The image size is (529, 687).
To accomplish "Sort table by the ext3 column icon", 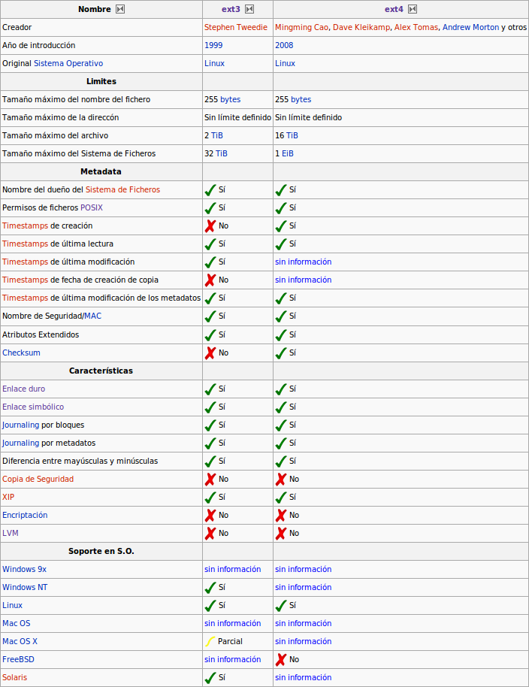I will 249,10.
